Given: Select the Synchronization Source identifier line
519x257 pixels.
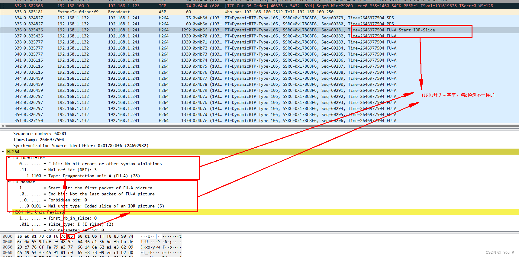Looking at the screenshot, I should (x=81, y=146).
